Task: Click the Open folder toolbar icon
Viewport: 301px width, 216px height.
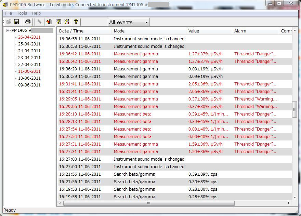Action: 9,22
